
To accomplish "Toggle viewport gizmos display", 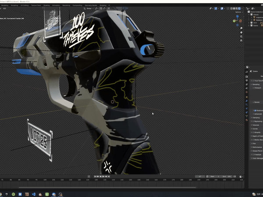I will 216,8.
